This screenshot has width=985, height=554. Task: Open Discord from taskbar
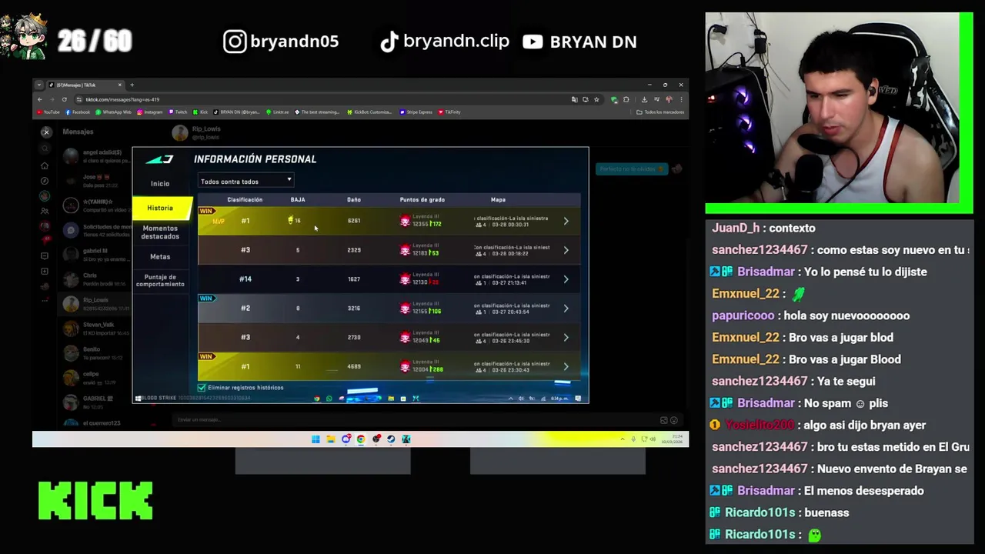346,439
